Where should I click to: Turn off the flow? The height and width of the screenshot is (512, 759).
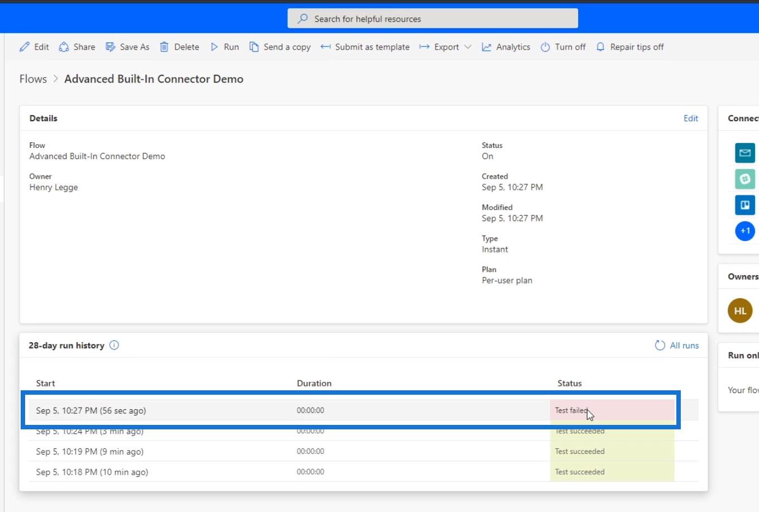(563, 47)
